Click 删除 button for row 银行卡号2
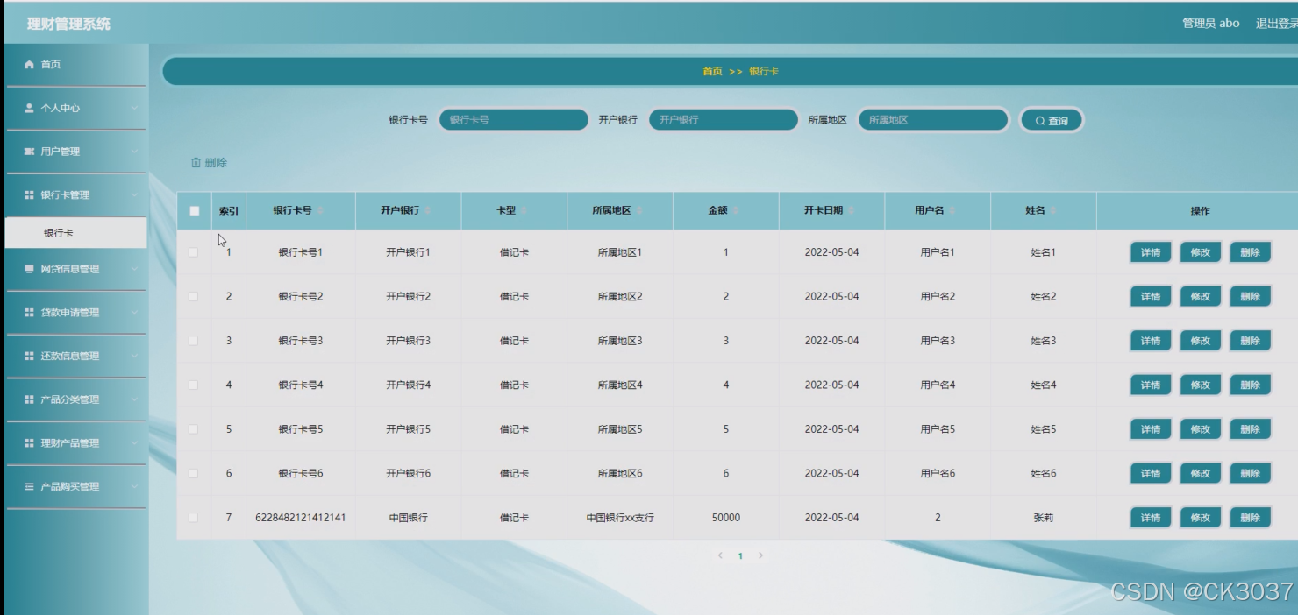 pyautogui.click(x=1251, y=296)
